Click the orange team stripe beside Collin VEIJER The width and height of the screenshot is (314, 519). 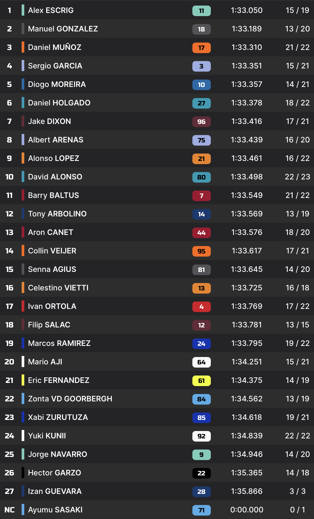pyautogui.click(x=23, y=251)
